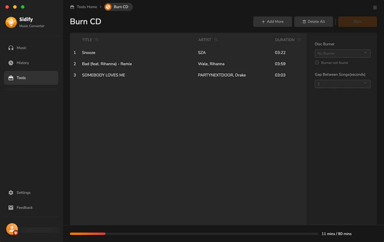
Task: Open the Feedback envelope icon
Action: [x=11, y=207]
